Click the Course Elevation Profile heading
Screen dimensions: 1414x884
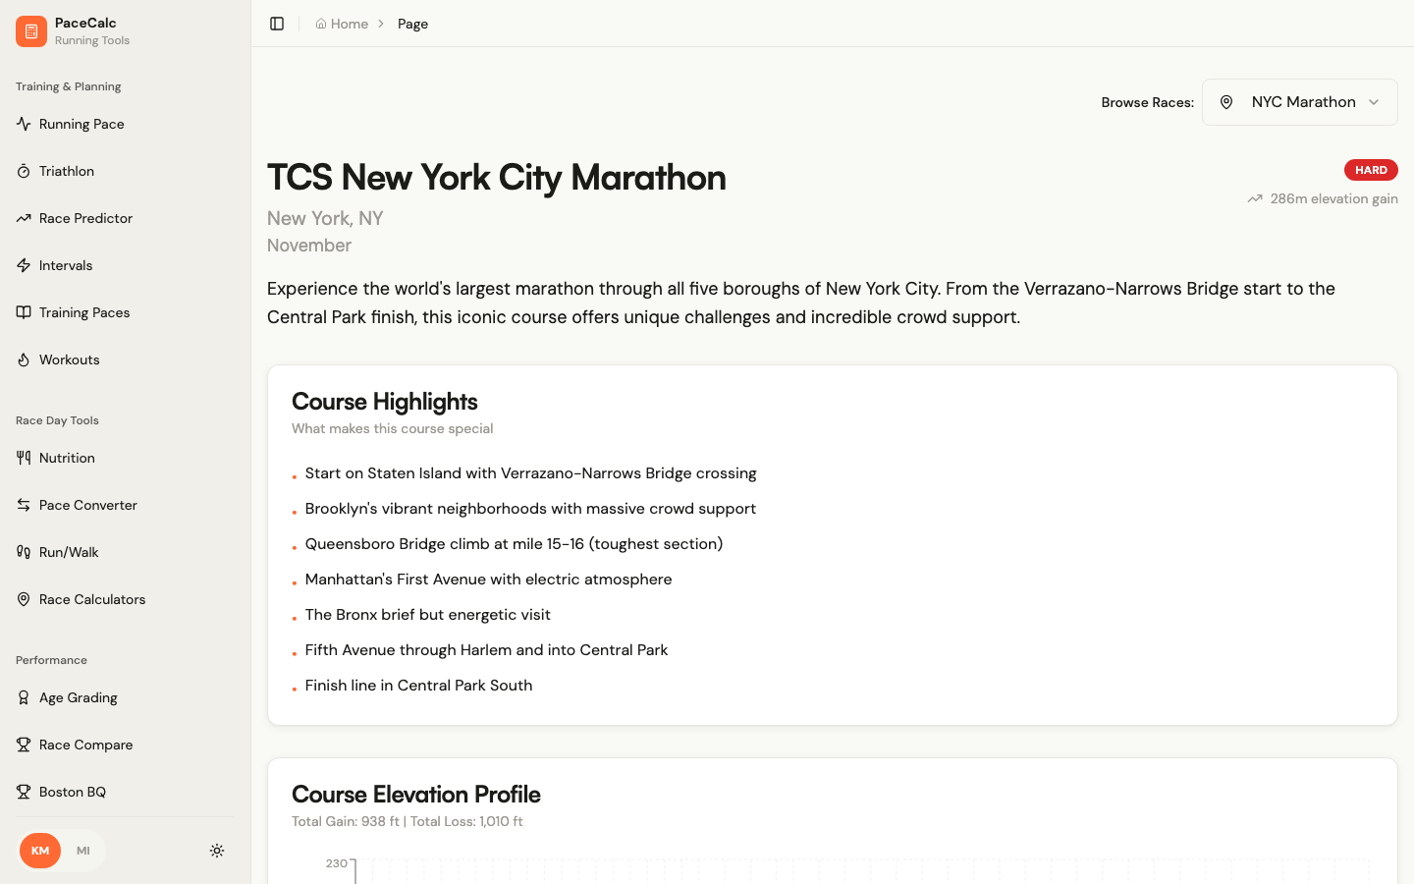pyautogui.click(x=416, y=795)
